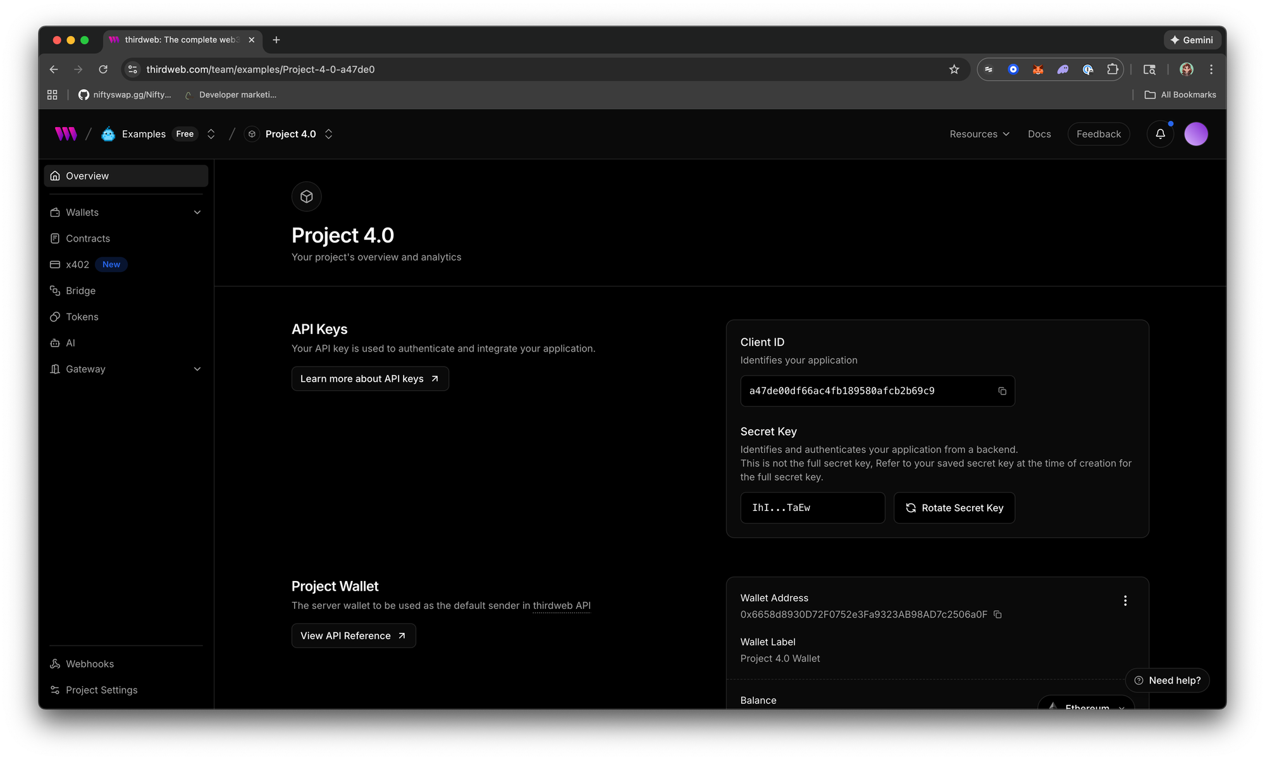Screen dimensions: 1265x760
Task: Open Learn more about API keys
Action: tap(370, 379)
